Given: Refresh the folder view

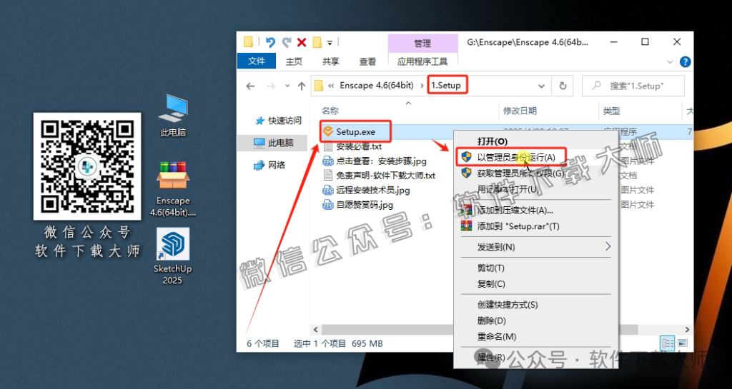Looking at the screenshot, I should tap(563, 86).
